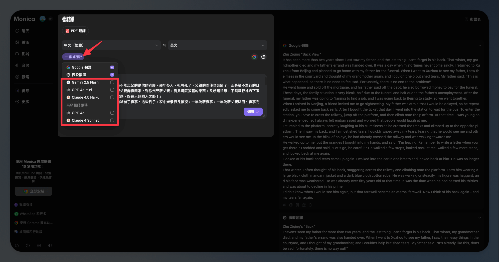This screenshot has width=499, height=262.
Task: Go to 聊天 chat in sidebar
Action: (25, 31)
